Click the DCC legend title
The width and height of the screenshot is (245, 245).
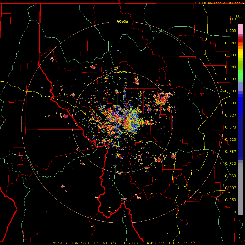239,16
